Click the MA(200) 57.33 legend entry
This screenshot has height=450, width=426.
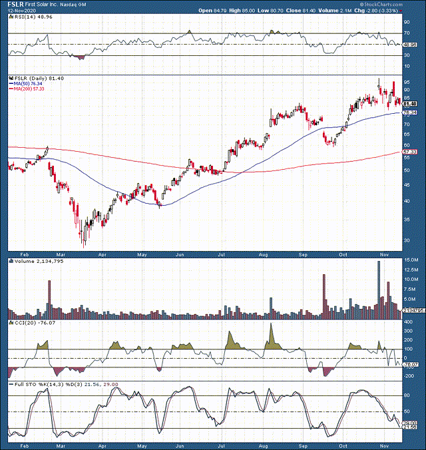(27, 89)
